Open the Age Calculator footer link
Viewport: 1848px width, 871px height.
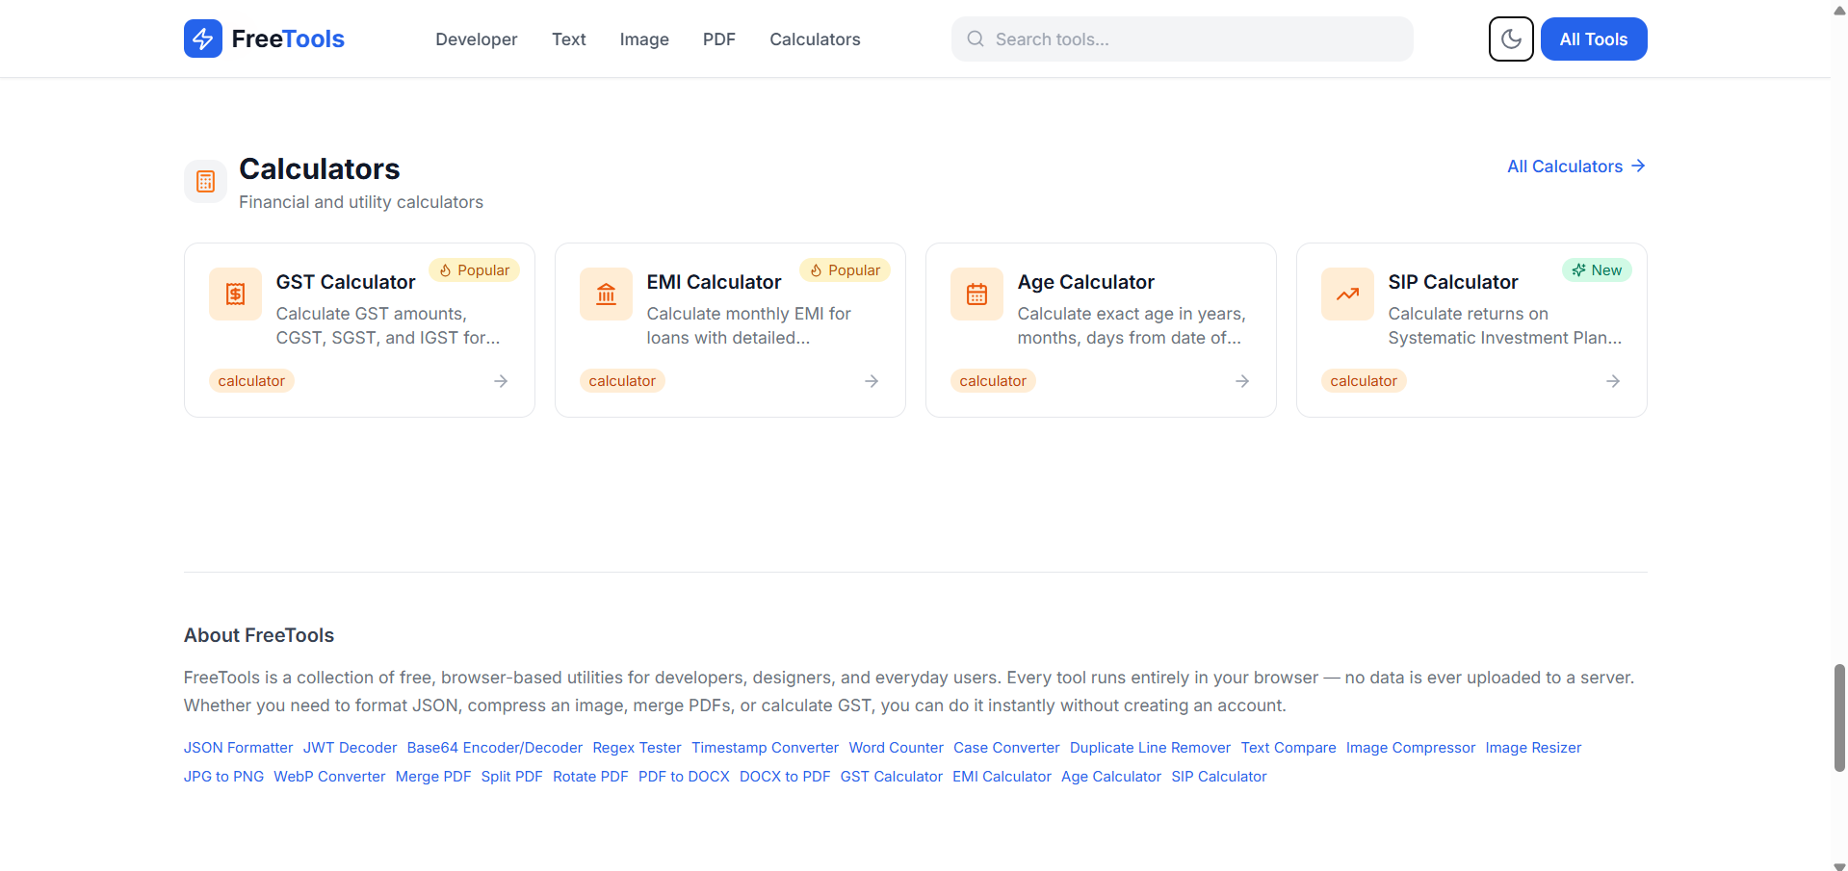point(1111,777)
